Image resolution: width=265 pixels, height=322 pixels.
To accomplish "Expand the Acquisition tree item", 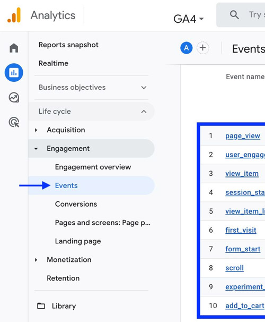I will 36,130.
